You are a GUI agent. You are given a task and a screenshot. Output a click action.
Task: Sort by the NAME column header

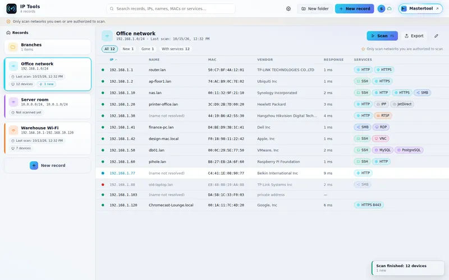[x=154, y=60]
